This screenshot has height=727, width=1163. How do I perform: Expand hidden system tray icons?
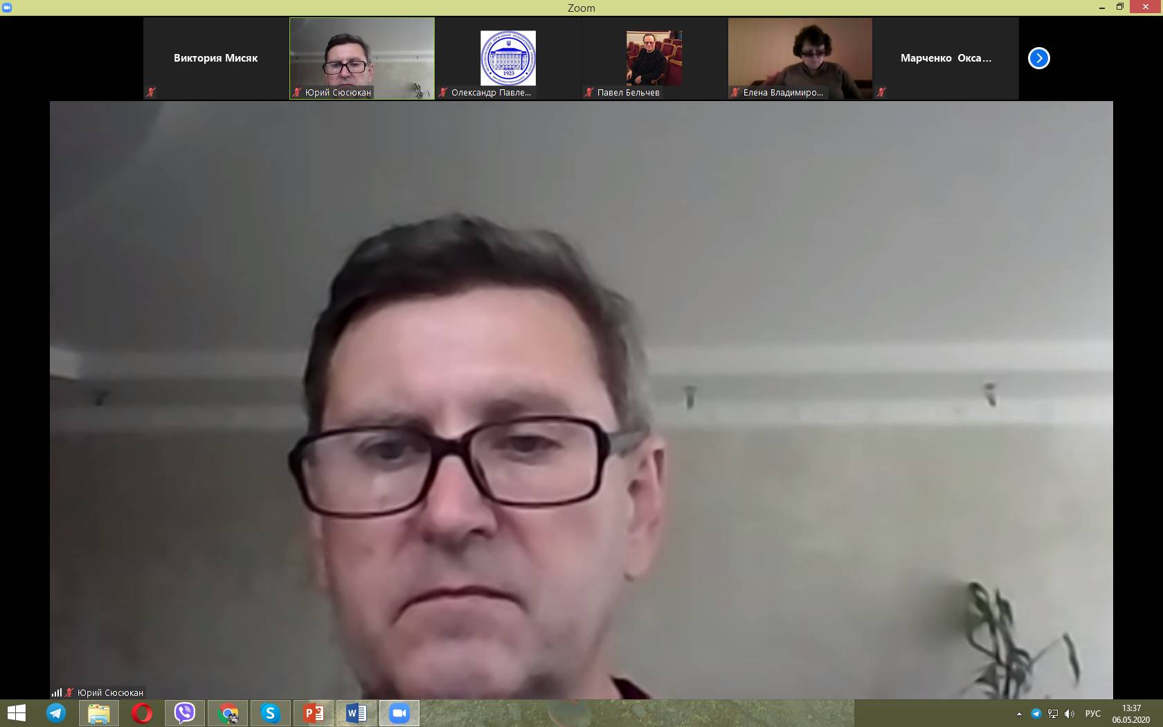[1018, 714]
